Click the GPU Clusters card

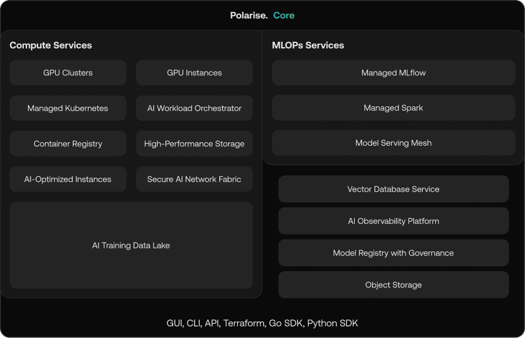click(68, 73)
